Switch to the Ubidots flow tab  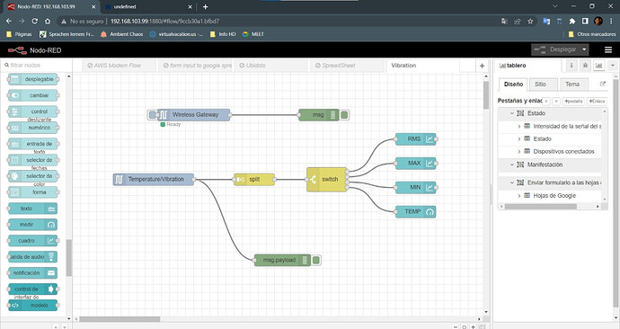click(270, 66)
